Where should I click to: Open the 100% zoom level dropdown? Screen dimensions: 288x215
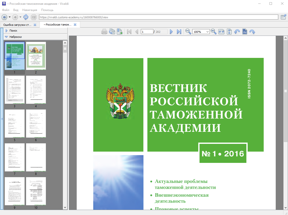[201, 32]
